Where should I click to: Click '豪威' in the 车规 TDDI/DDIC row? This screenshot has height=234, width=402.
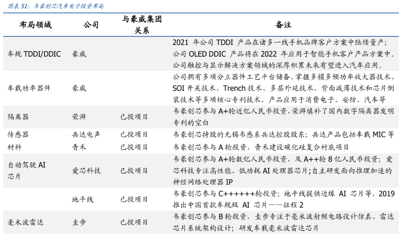pos(79,54)
